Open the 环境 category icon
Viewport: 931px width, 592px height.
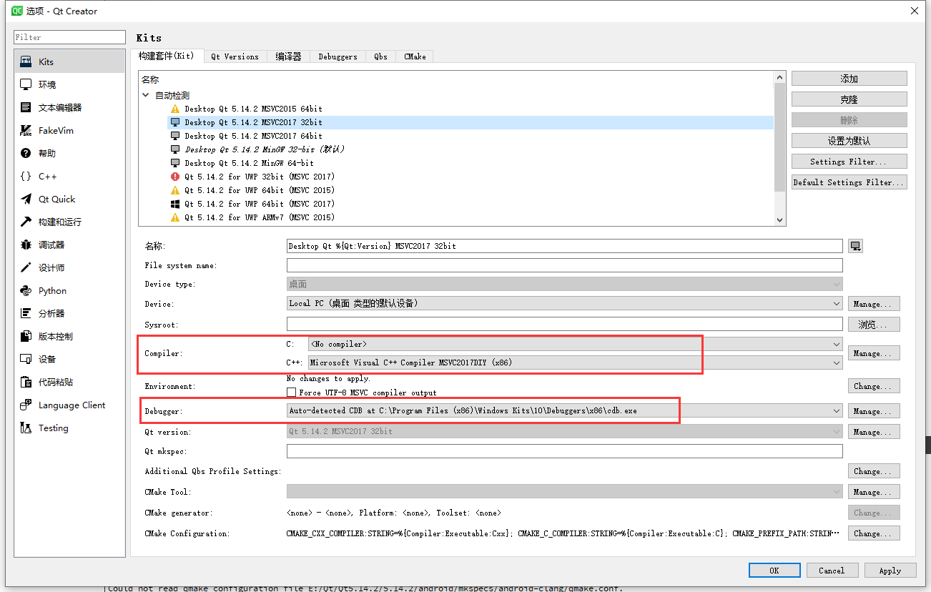point(26,84)
